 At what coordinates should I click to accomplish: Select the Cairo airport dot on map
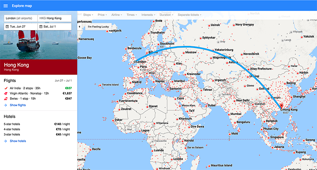tap(175, 99)
